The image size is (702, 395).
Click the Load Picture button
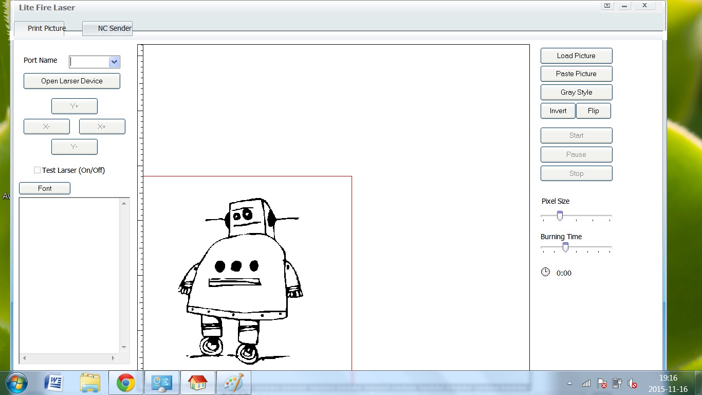coord(577,56)
